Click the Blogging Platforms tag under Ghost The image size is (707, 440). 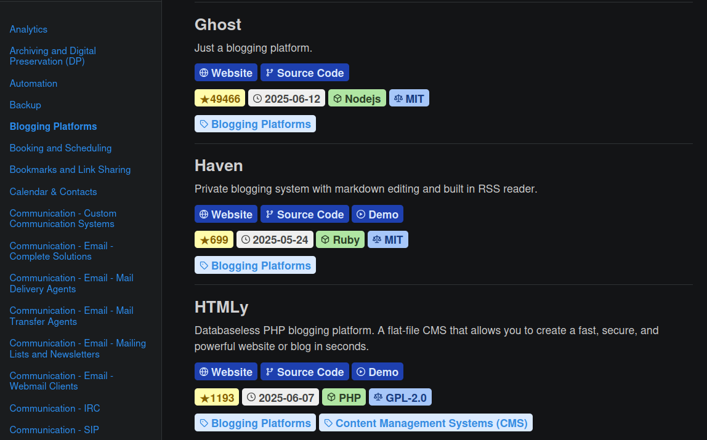click(x=255, y=124)
